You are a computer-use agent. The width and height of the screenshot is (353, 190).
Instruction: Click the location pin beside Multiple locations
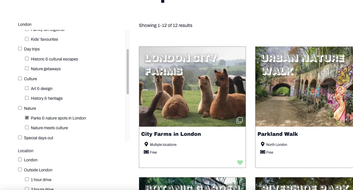click(146, 144)
